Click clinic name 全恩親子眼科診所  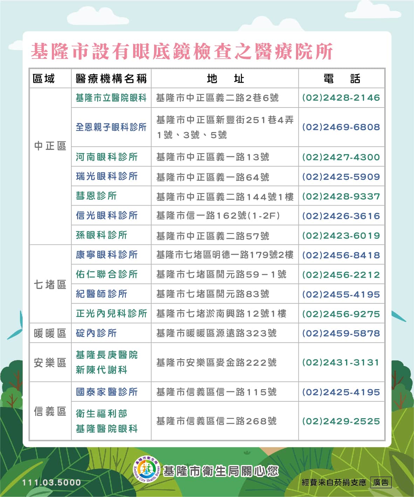click(111, 127)
